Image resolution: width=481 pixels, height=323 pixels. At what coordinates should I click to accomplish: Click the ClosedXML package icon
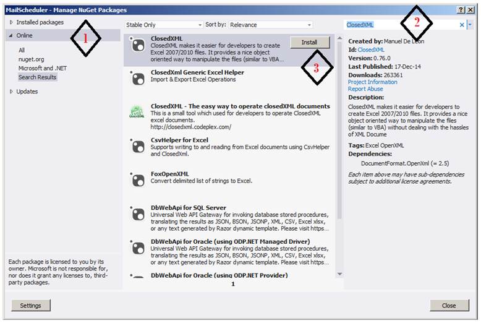click(138, 45)
